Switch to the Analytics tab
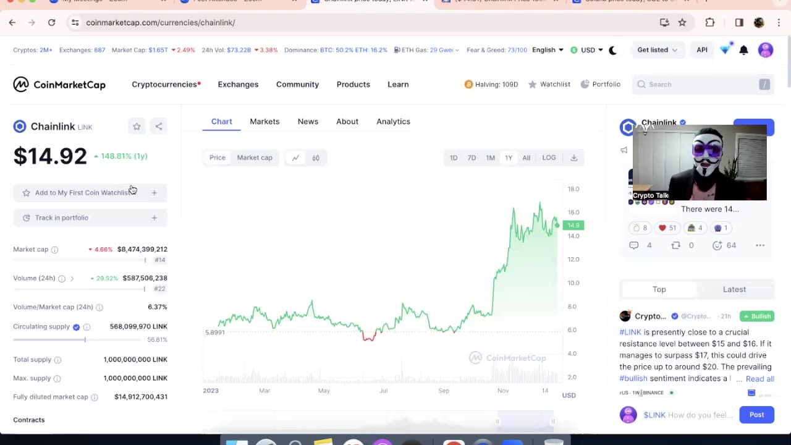Image resolution: width=791 pixels, height=445 pixels. pos(393,122)
